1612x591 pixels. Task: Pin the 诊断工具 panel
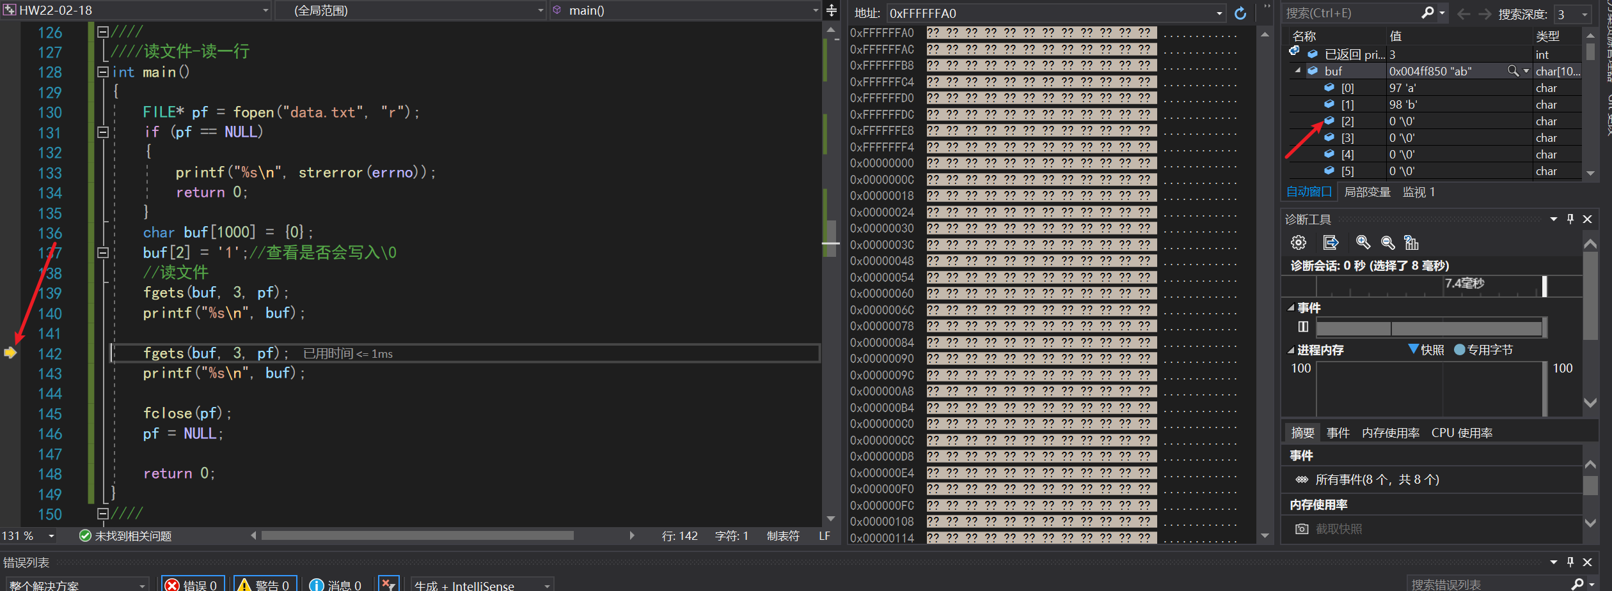(x=1570, y=219)
